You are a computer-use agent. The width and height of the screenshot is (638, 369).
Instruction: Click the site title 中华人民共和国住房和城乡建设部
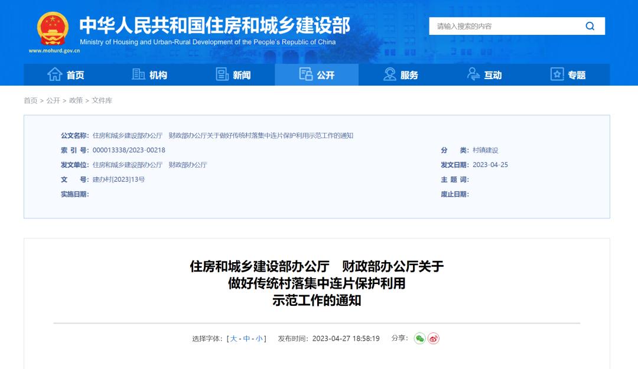[215, 25]
